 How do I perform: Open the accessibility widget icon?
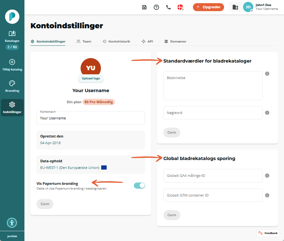[12, 223]
